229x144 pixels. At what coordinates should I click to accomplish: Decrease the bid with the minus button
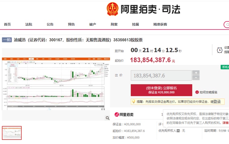pos(196,78)
